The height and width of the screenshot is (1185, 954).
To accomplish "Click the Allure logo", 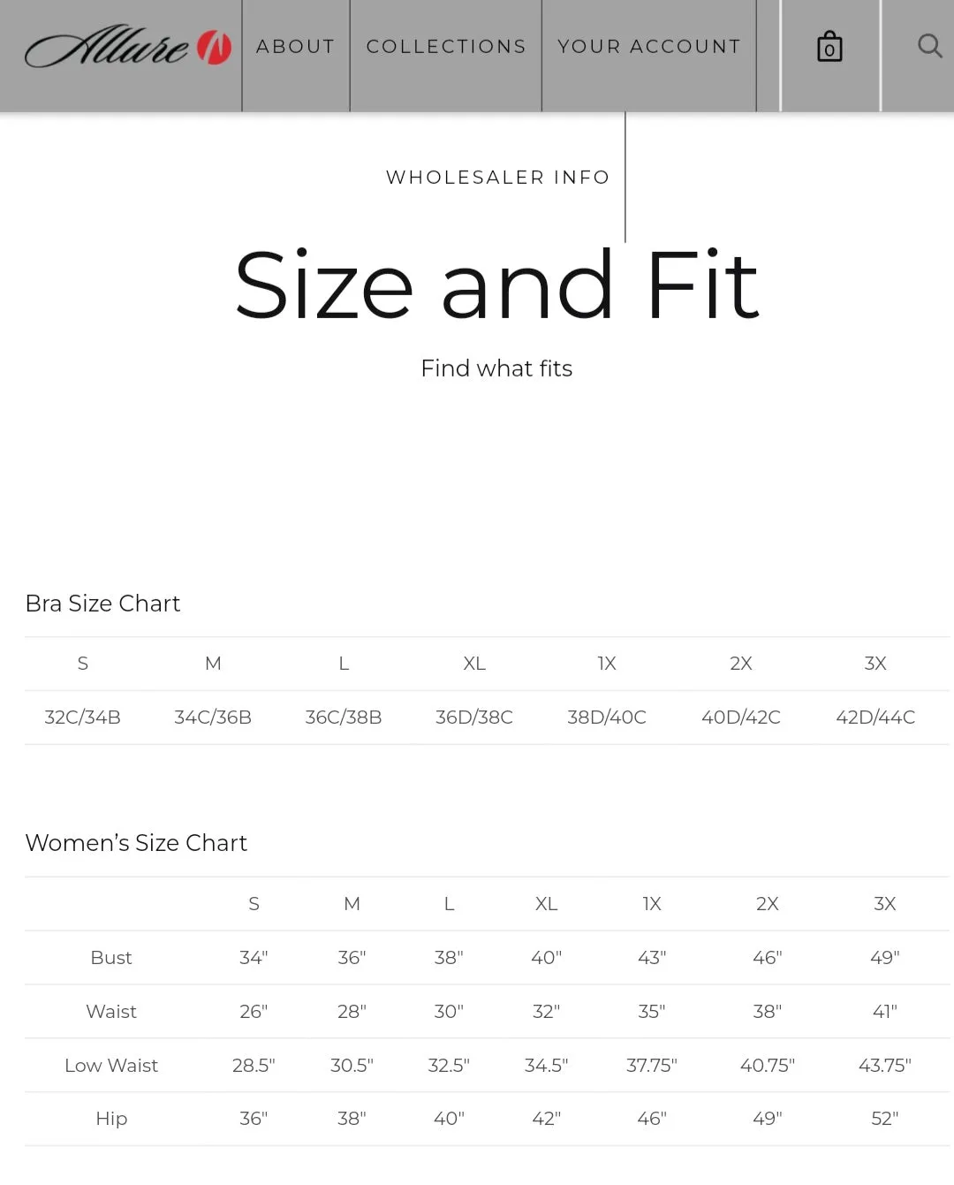I will [x=128, y=47].
